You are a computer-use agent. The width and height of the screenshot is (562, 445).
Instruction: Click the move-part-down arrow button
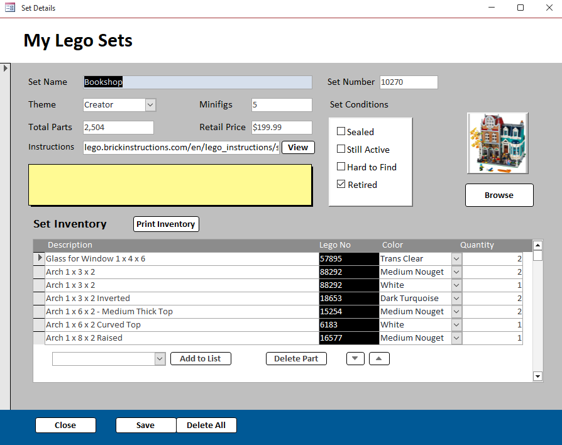point(355,358)
